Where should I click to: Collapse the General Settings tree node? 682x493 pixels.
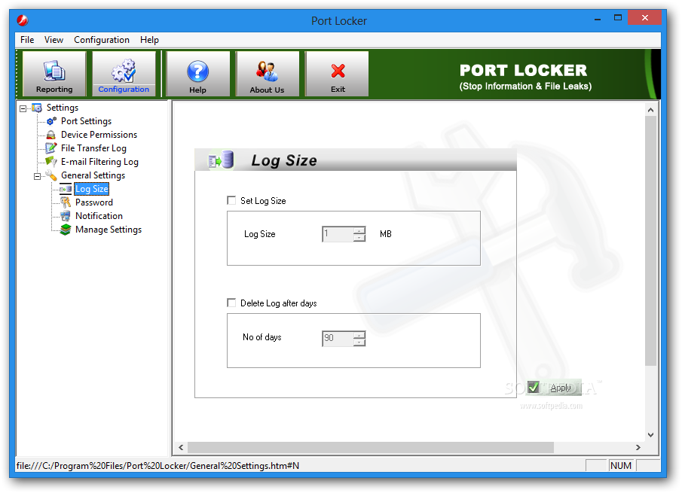pos(38,176)
